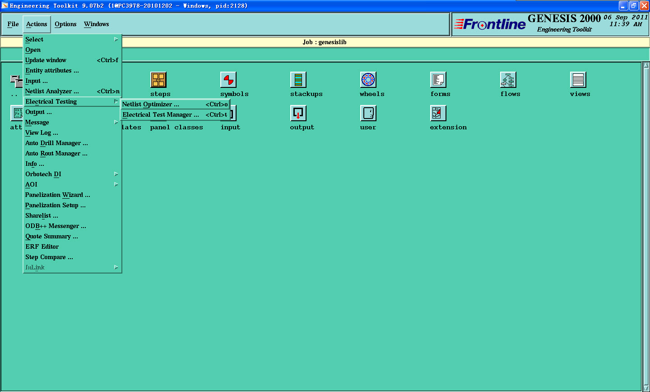Click the Frontline logo
The image size is (650, 392).
tap(490, 24)
